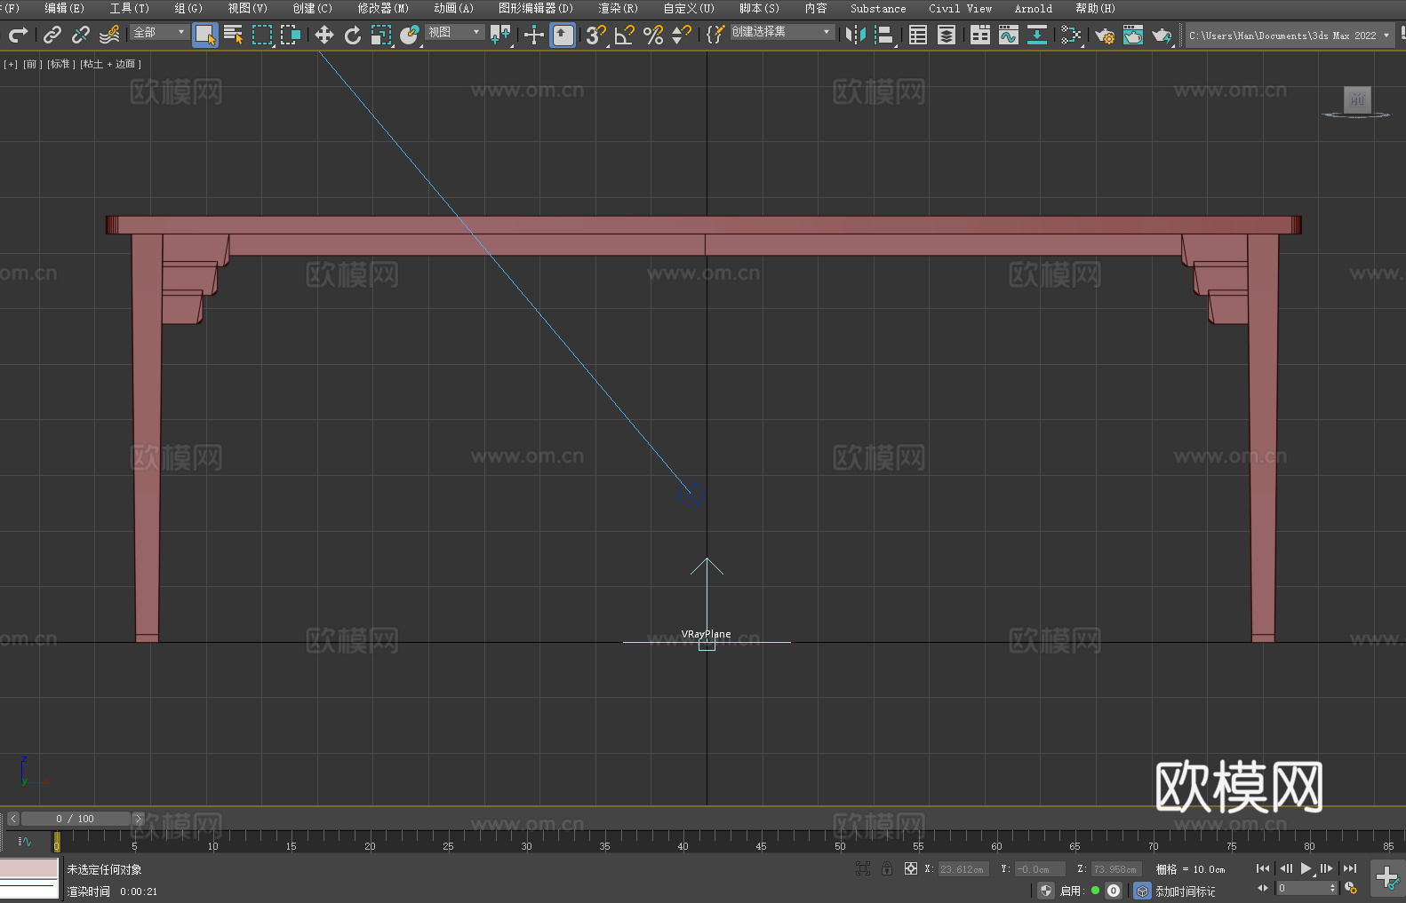Click viewport [粘土 + 边面] style label
1406x903 pixels.
pyautogui.click(x=110, y=64)
